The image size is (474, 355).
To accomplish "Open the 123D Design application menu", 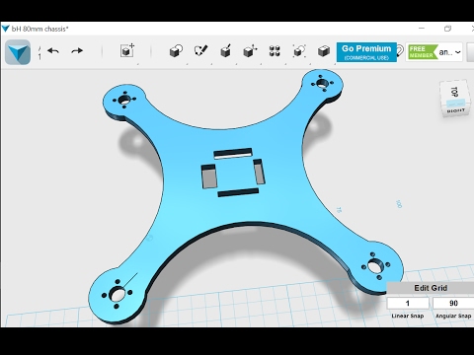I will point(18,52).
